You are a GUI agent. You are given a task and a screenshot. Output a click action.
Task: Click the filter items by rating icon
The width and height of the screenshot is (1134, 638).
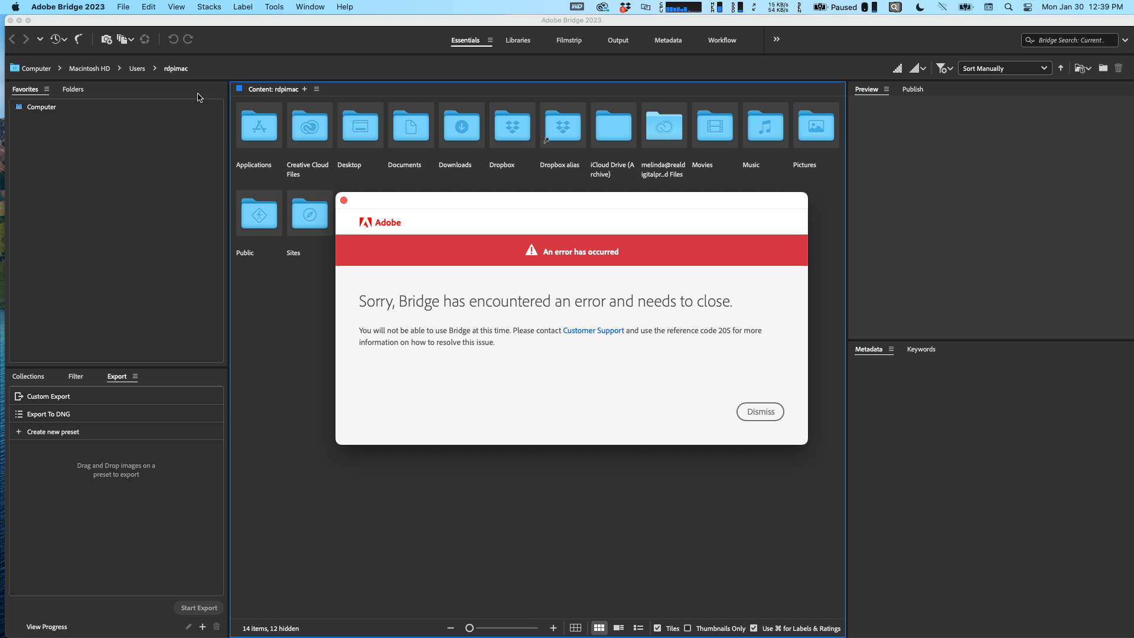coord(942,68)
